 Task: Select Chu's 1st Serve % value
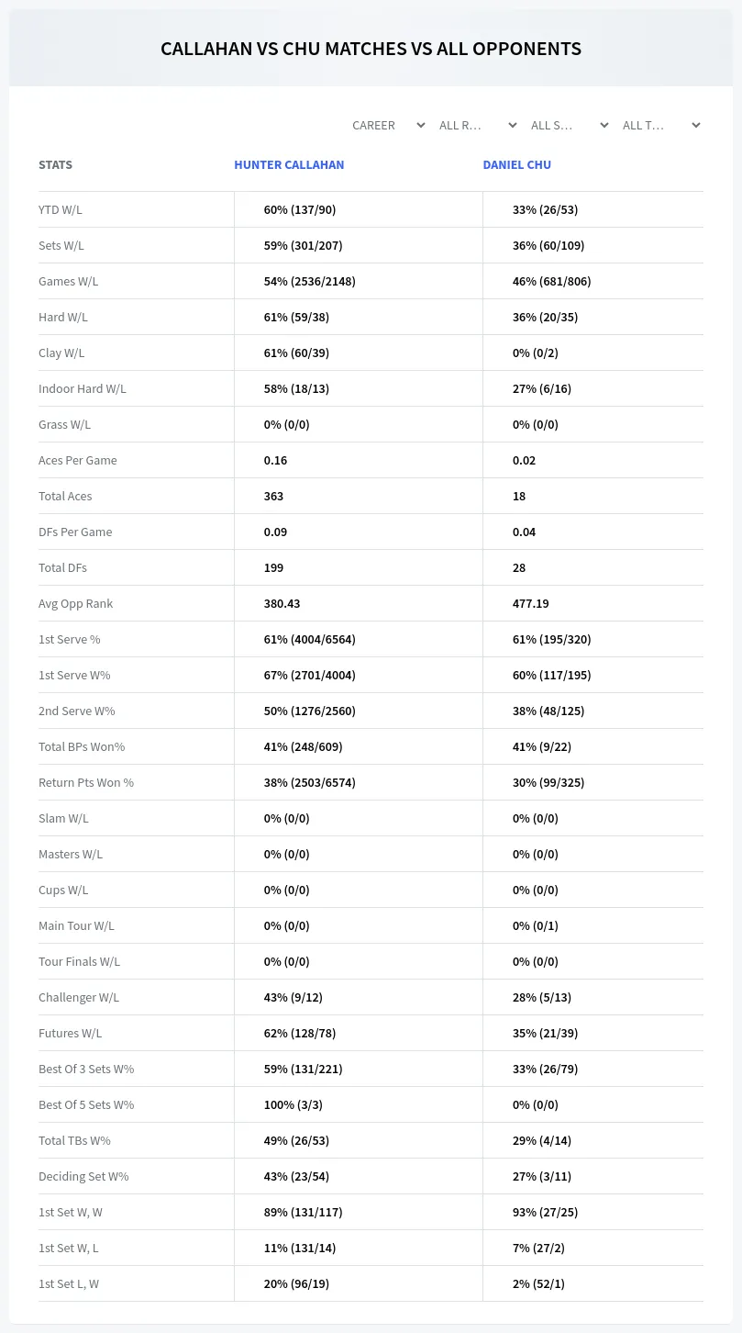tap(551, 639)
